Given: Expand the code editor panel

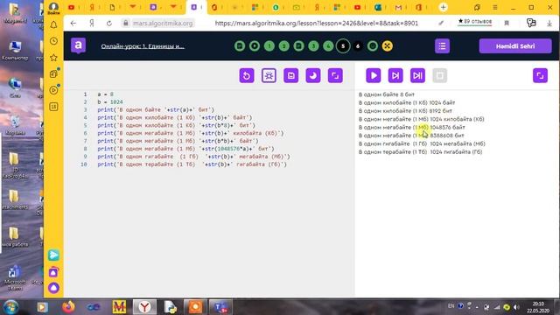Looking at the screenshot, I should [335, 76].
